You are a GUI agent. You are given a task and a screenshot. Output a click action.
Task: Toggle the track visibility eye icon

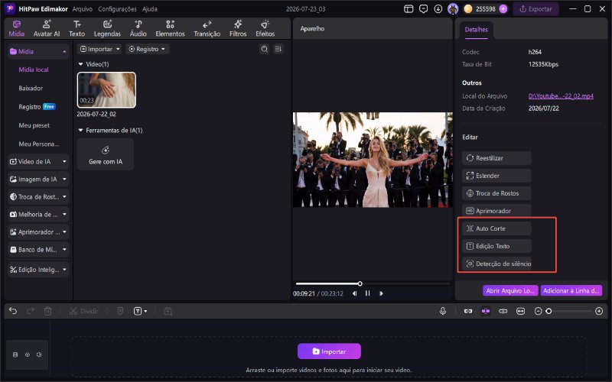pos(28,354)
